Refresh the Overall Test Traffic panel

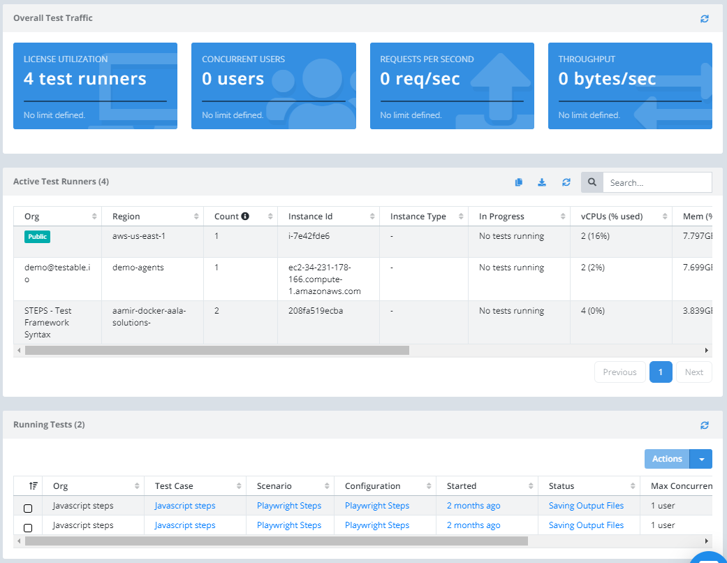pyautogui.click(x=704, y=19)
